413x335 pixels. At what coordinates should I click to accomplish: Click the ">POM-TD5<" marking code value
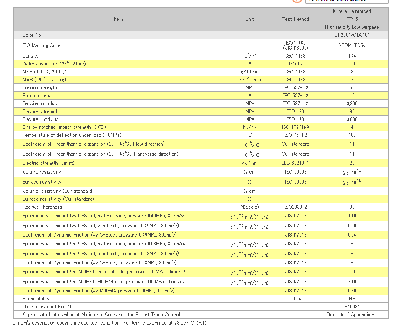352,45
